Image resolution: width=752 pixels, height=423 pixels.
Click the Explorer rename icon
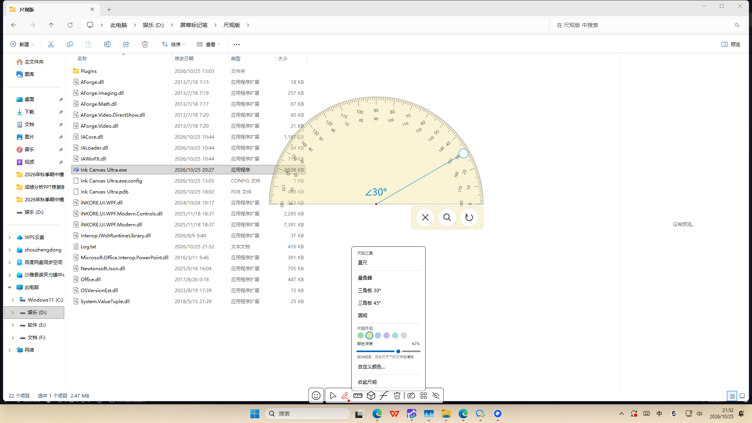pos(107,44)
